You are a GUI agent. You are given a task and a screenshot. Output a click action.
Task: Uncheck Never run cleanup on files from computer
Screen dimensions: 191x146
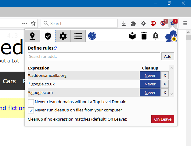click(x=31, y=110)
